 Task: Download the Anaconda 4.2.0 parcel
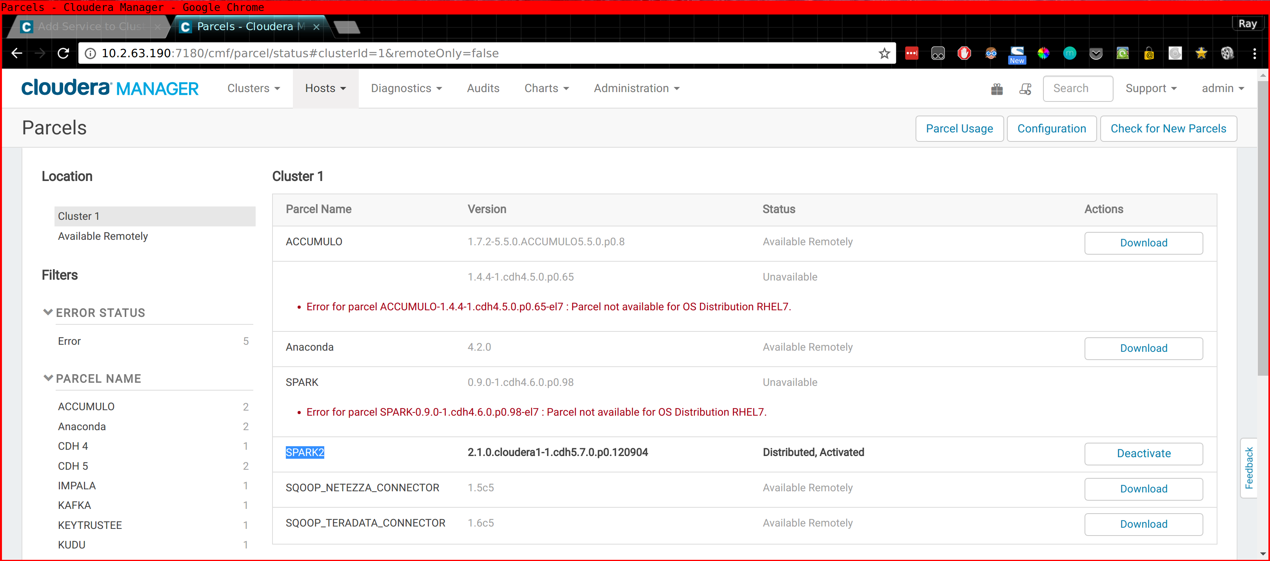pos(1143,348)
